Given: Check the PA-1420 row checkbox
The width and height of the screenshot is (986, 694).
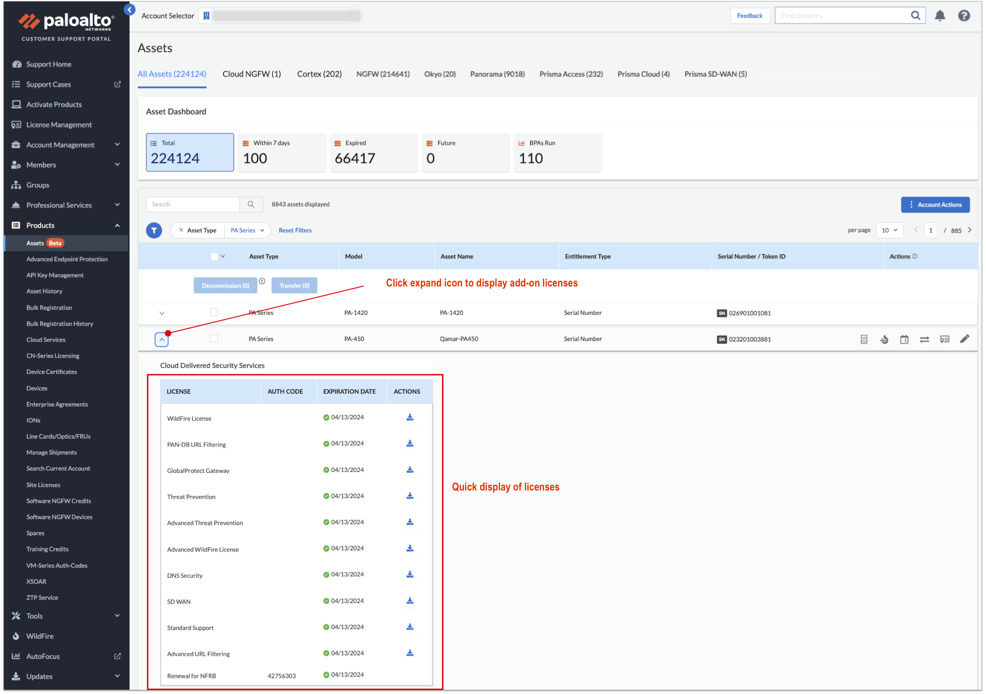Looking at the screenshot, I should (x=214, y=312).
